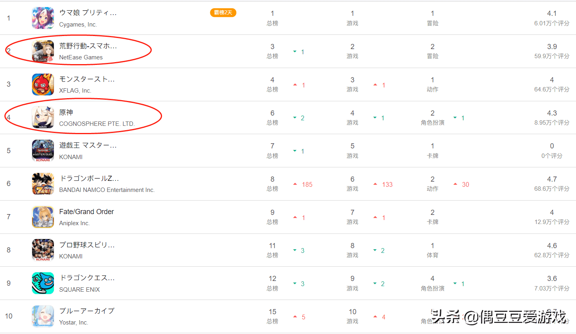The width and height of the screenshot is (576, 334).
Task: Open the 荒野行動-スマホ… title link
Action: click(88, 46)
